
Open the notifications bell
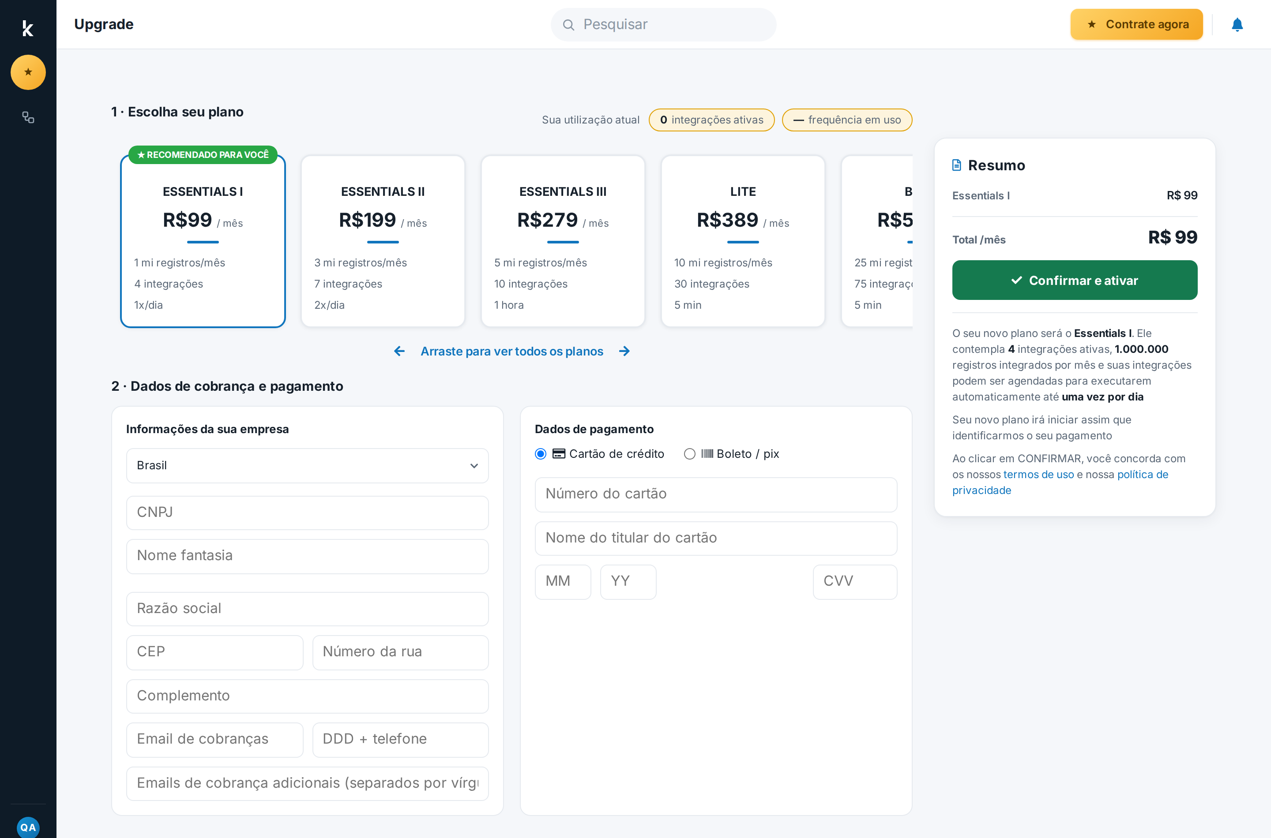(x=1237, y=25)
